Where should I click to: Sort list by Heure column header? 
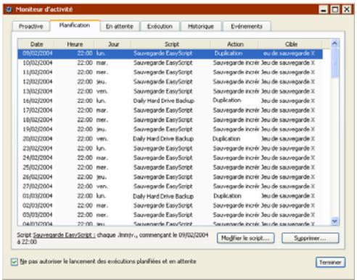(x=75, y=44)
